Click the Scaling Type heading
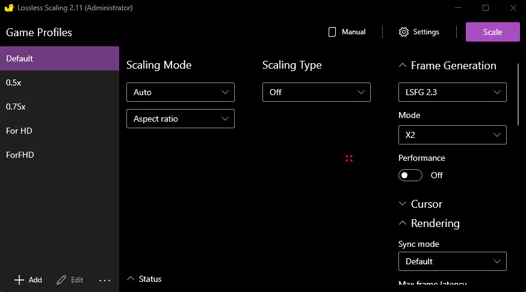Screen dimensions: 526x292 pos(292,65)
